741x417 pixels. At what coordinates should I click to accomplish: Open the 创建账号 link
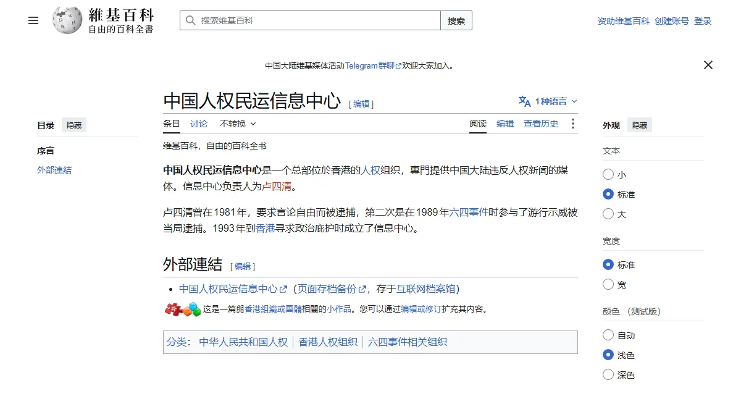point(672,21)
